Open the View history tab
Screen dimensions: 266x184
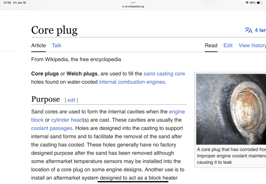tap(252, 45)
